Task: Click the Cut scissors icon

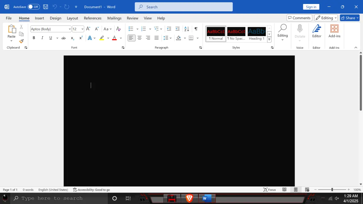Action: coord(21,27)
